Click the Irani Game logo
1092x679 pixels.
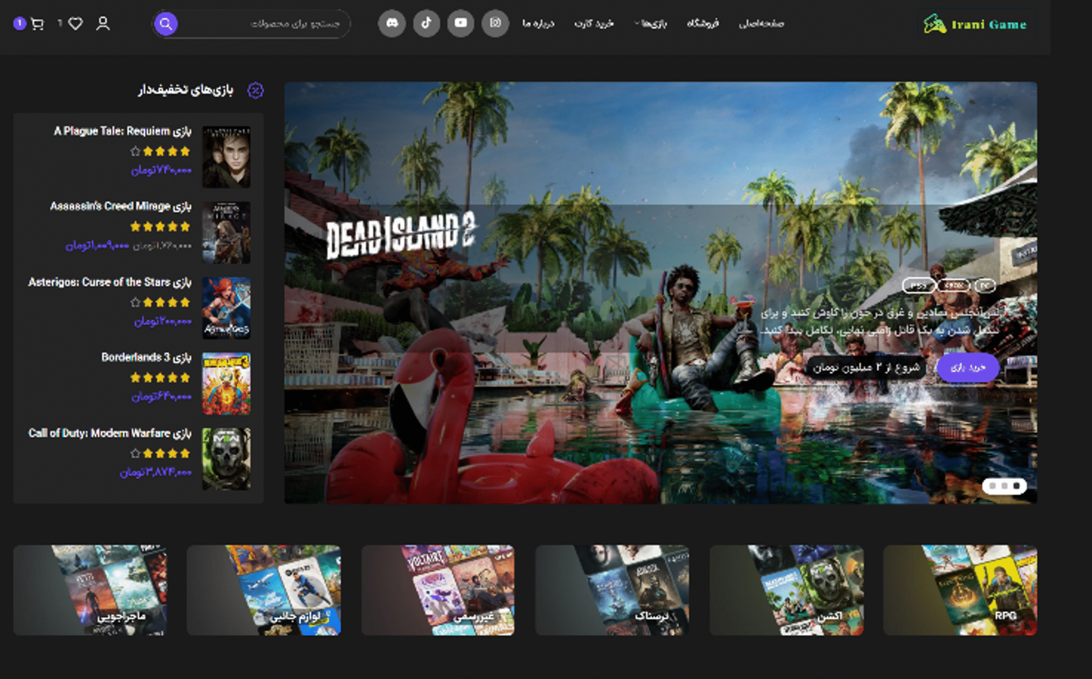pyautogui.click(x=975, y=24)
